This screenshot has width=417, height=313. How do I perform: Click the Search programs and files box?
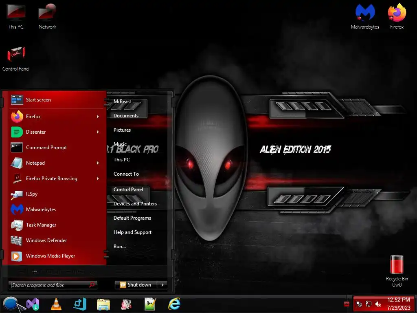(x=53, y=285)
